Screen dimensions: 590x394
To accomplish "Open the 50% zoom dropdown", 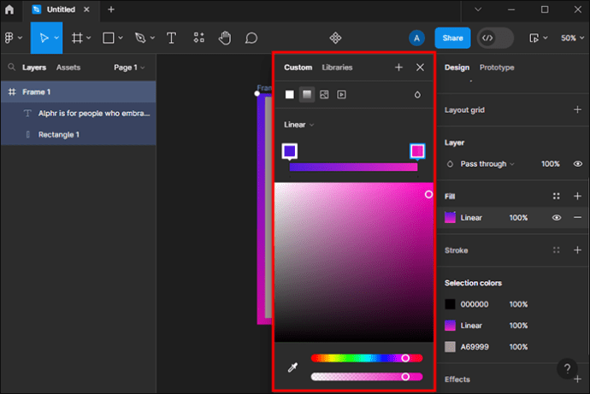I will point(569,38).
